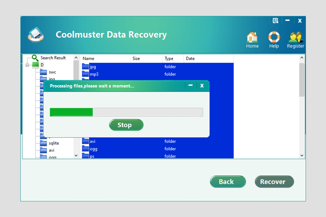Click the Back button

[228, 182]
